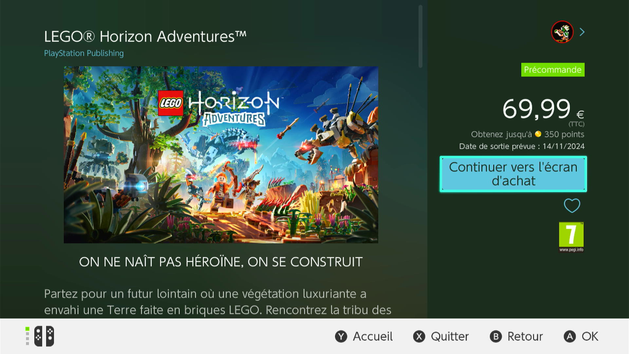
Task: Click the gold points coin icon
Action: [538, 134]
